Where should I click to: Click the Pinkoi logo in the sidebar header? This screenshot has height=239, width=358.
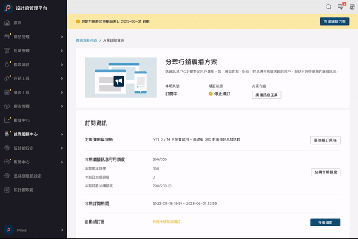click(x=8, y=8)
